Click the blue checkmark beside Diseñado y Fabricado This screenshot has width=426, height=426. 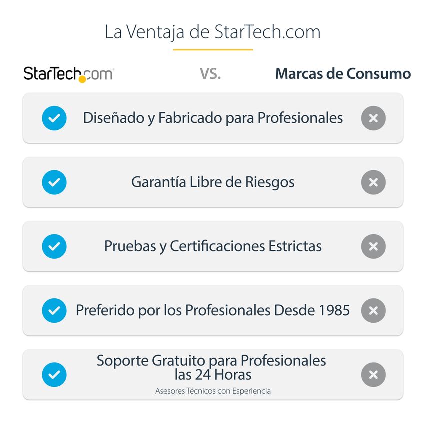coord(54,118)
